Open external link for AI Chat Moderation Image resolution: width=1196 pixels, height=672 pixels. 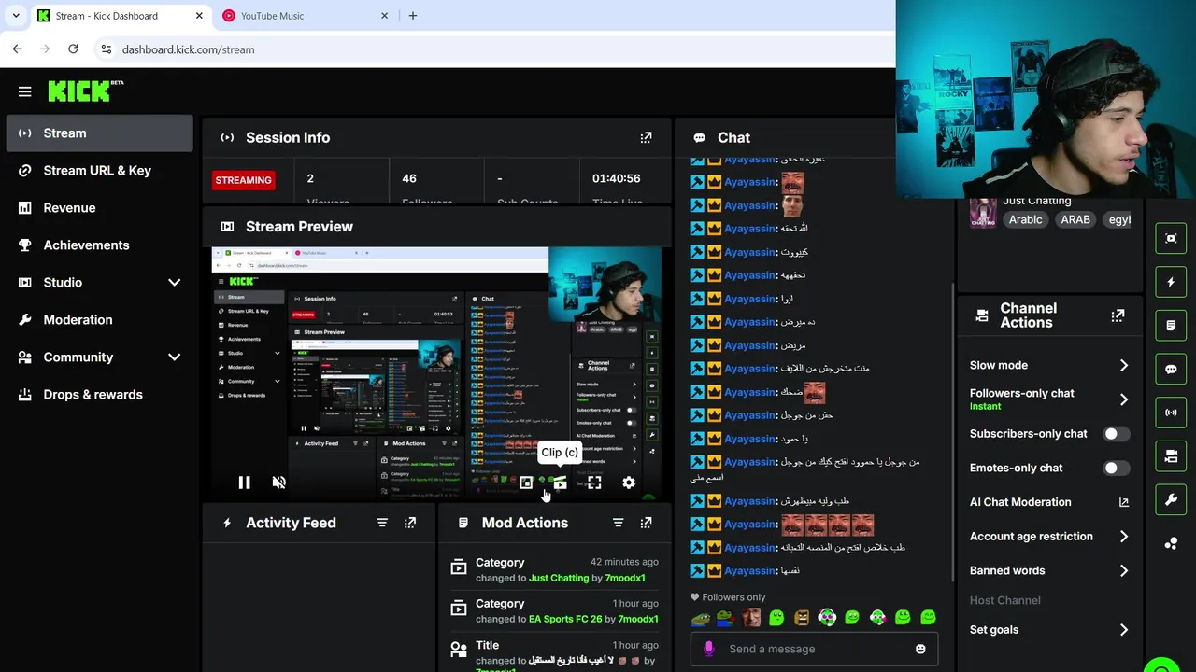[1124, 502]
